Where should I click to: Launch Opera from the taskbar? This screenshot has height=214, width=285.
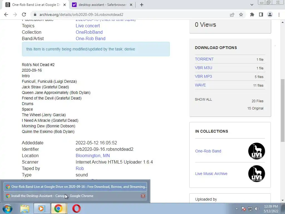(76, 208)
